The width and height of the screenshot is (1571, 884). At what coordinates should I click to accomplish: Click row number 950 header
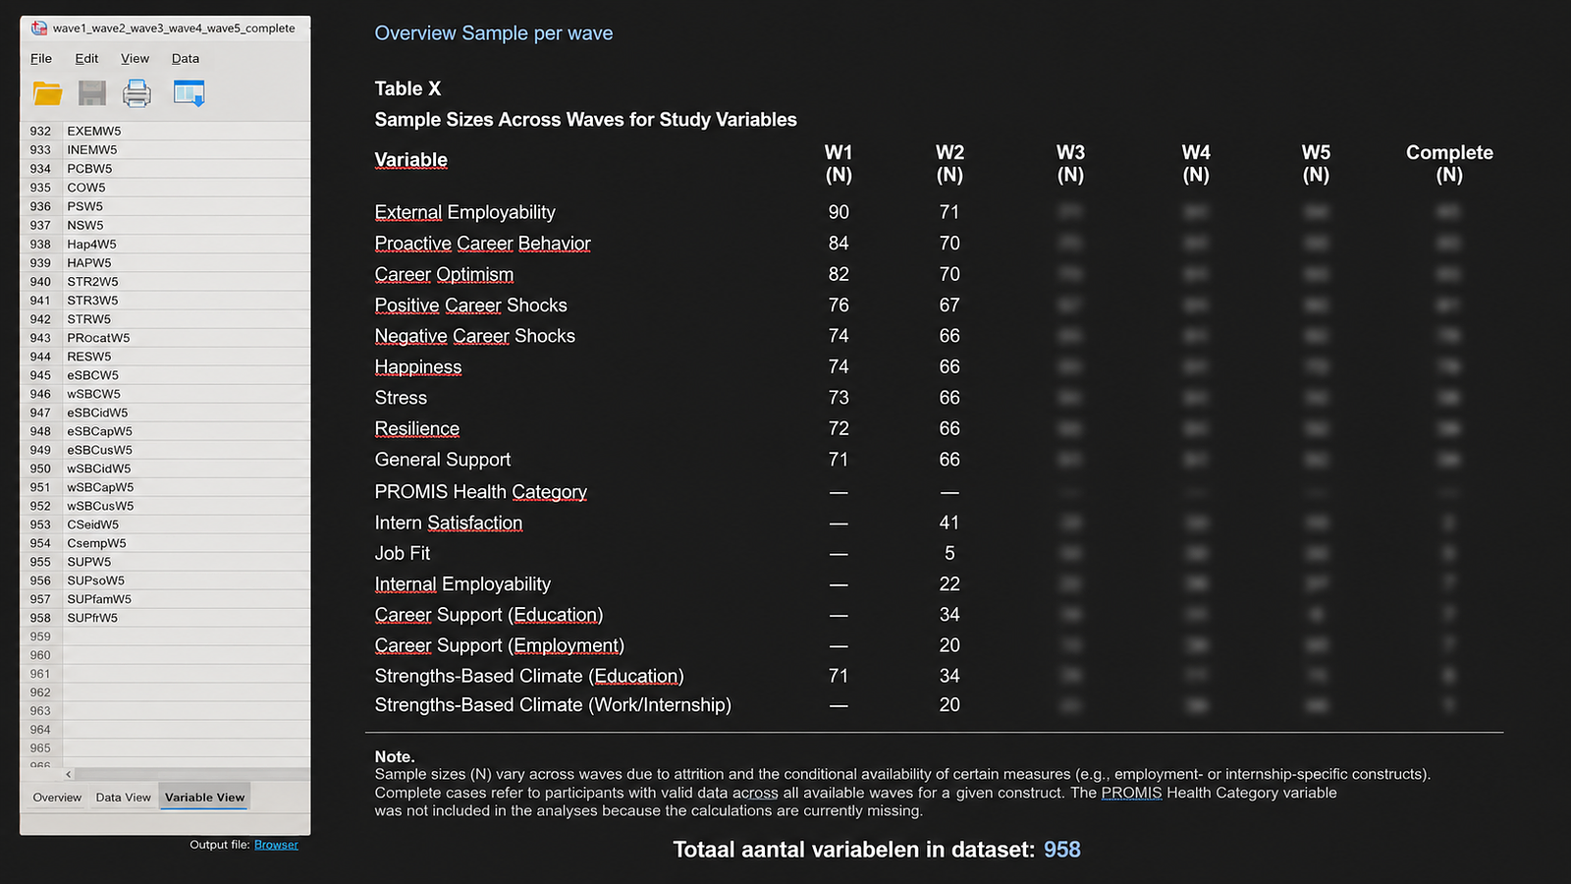pos(40,469)
